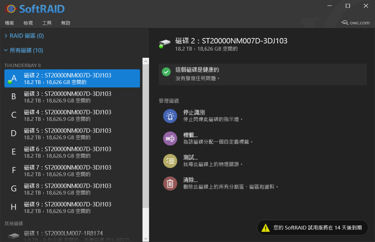Open the 檢視 menu
375x242 pixels.
pyautogui.click(x=28, y=23)
